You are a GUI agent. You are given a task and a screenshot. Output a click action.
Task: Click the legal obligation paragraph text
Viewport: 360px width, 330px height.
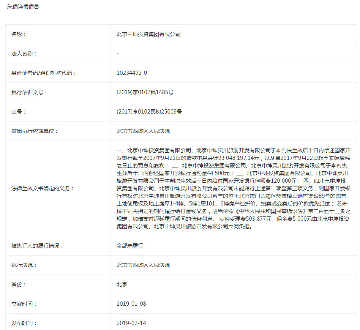(x=234, y=188)
